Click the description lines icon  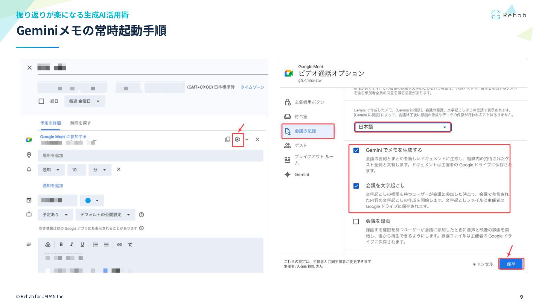point(29,244)
